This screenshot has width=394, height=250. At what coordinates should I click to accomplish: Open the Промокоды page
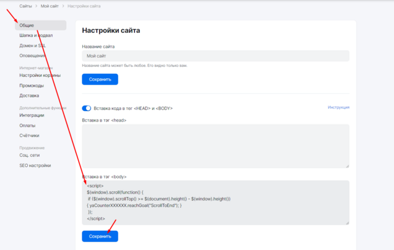click(32, 85)
